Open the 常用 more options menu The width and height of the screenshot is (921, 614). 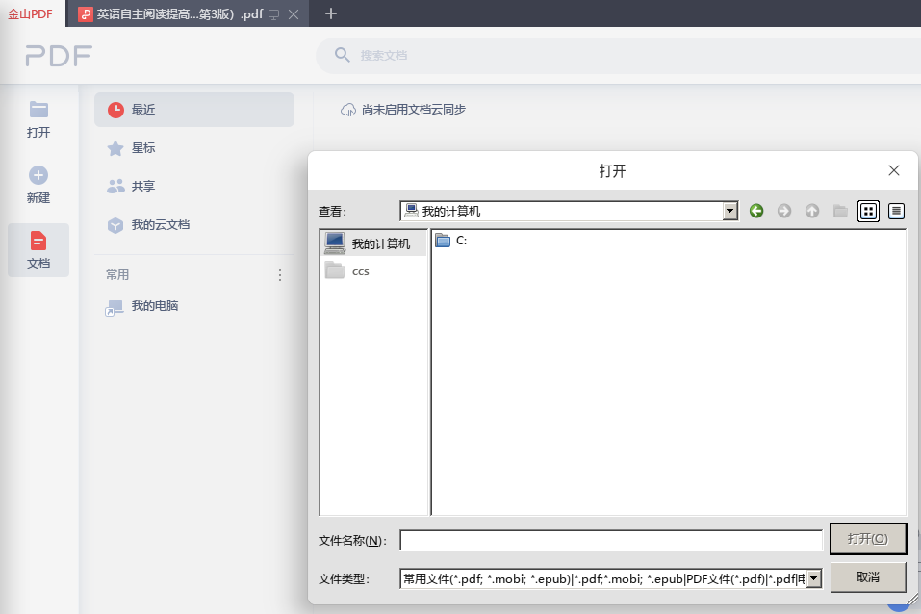(280, 275)
